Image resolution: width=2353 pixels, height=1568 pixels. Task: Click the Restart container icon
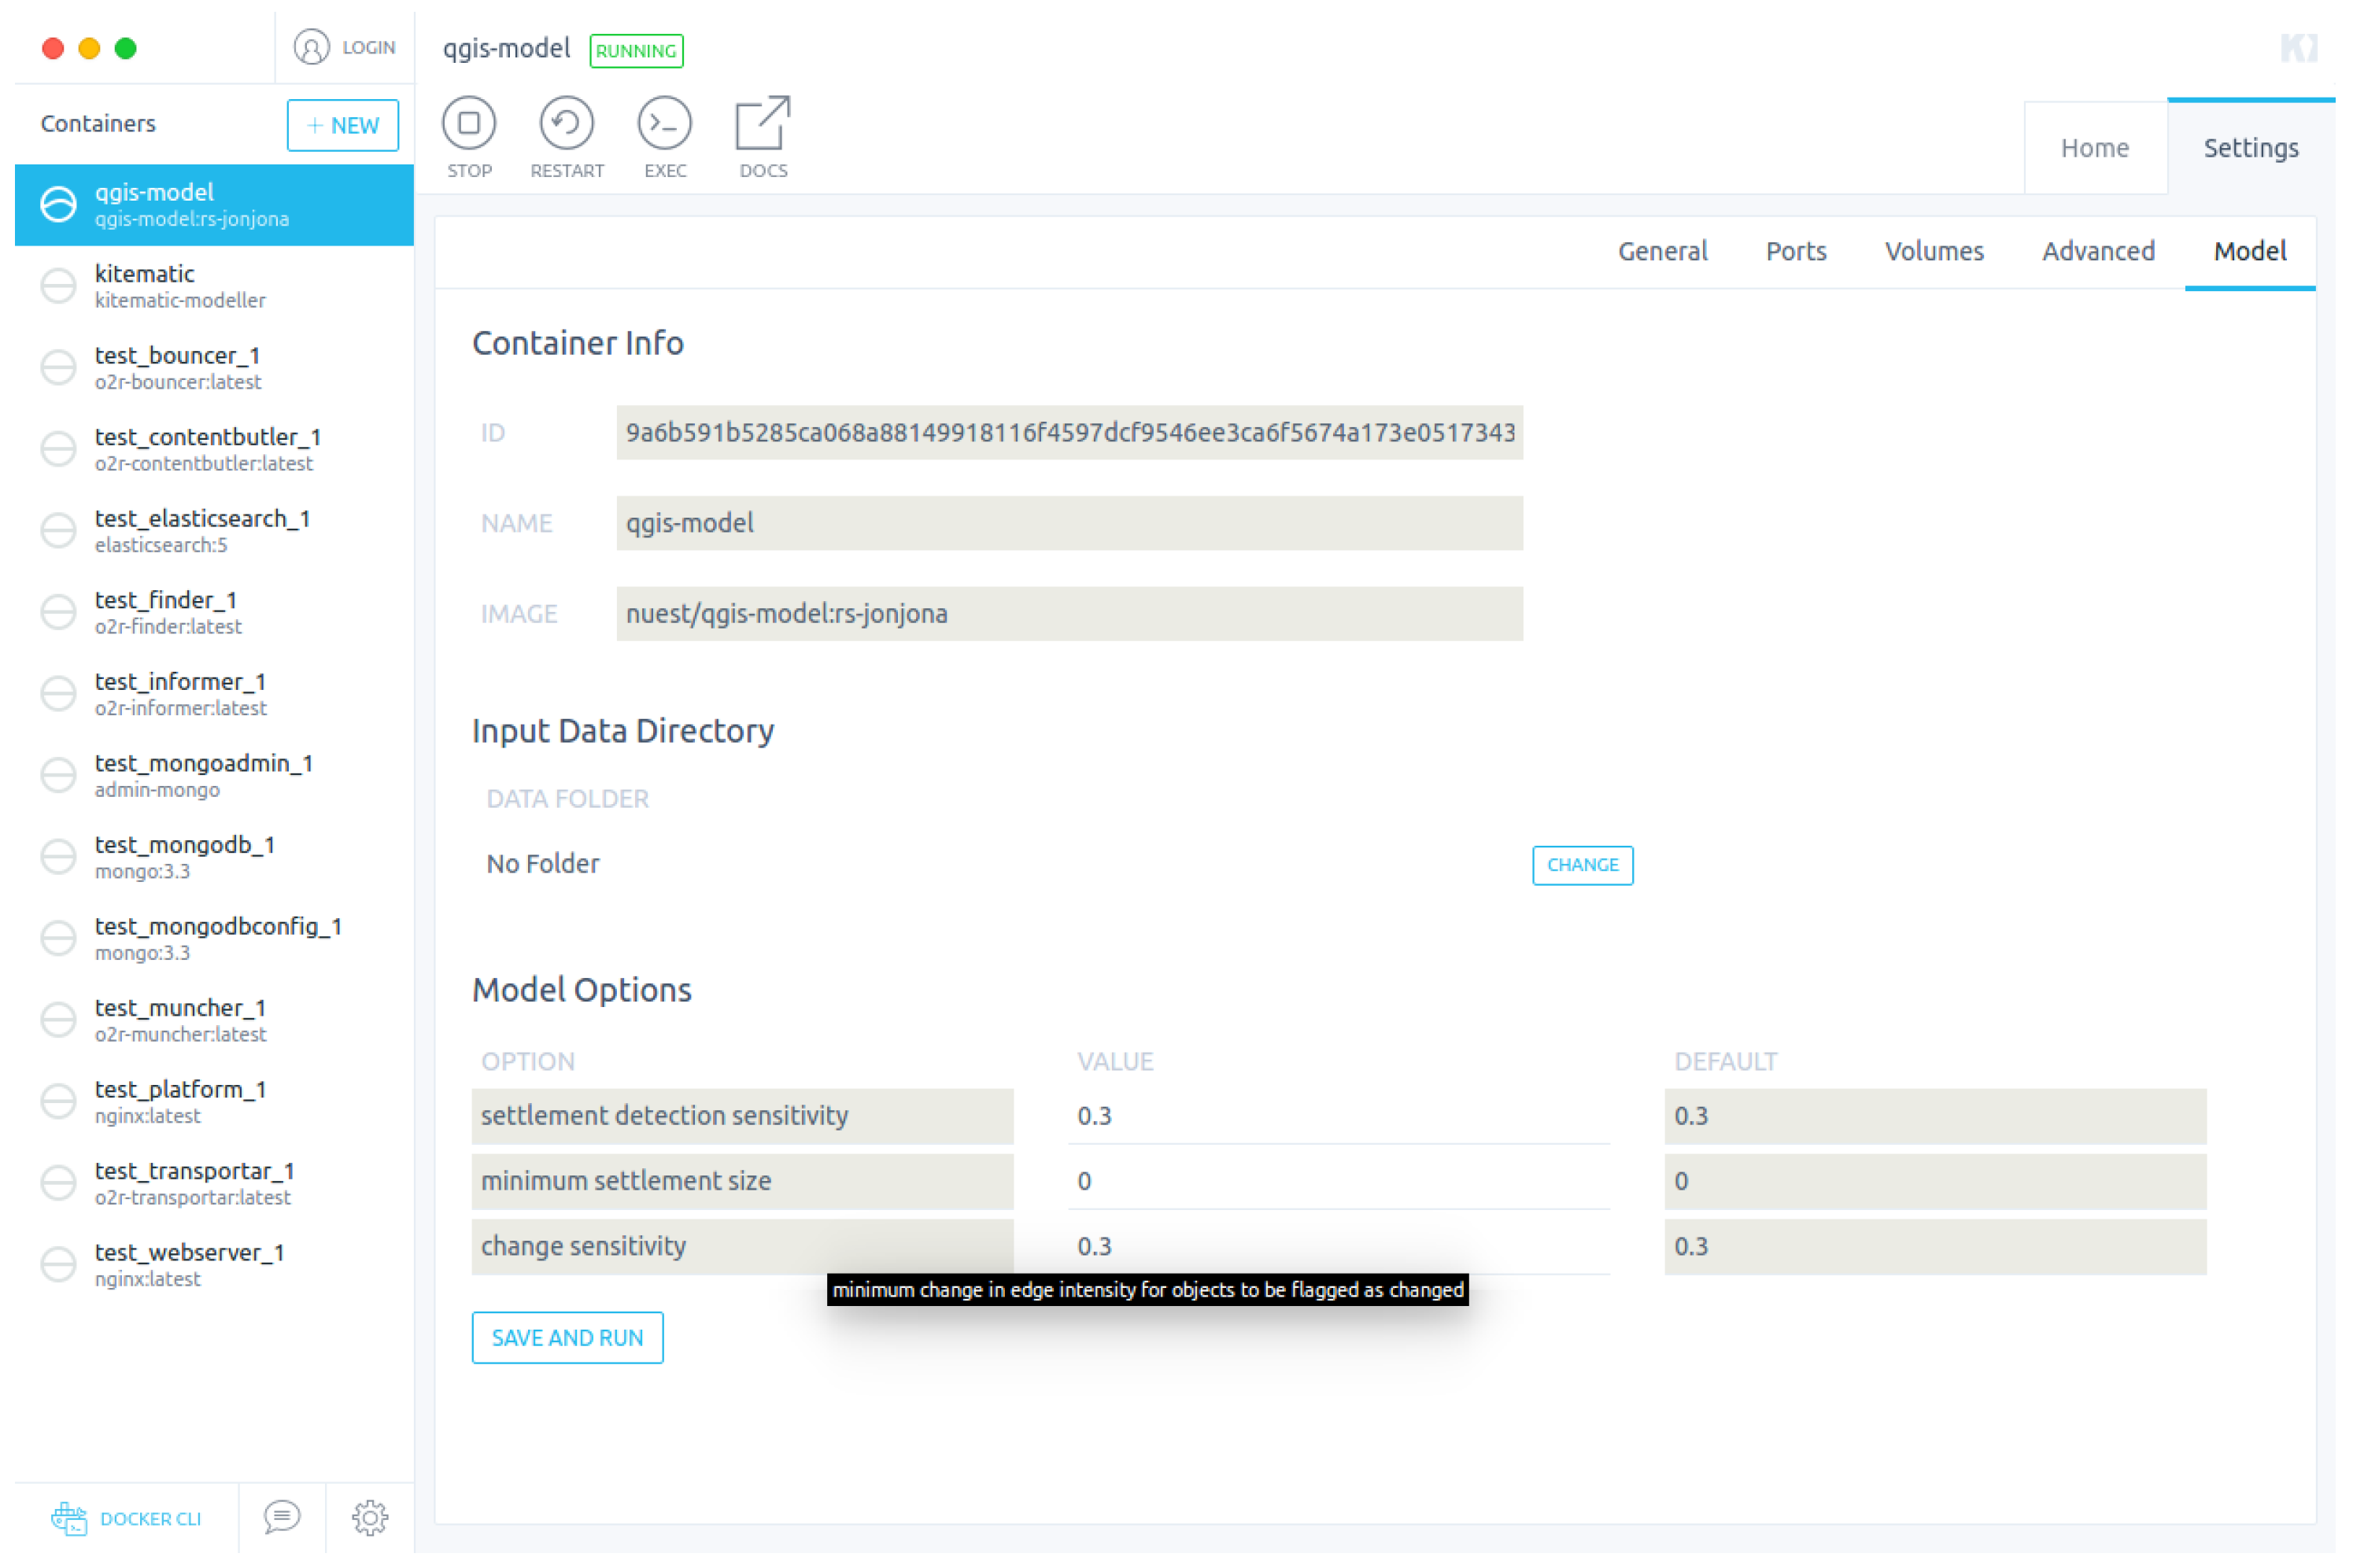pos(566,123)
